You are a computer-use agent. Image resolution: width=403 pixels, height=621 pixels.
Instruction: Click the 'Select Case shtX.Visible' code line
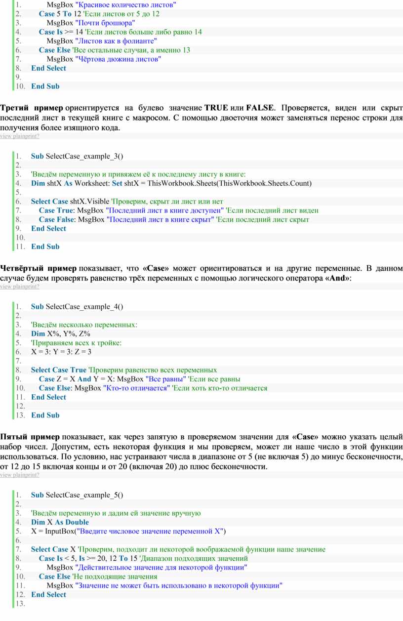(127, 202)
